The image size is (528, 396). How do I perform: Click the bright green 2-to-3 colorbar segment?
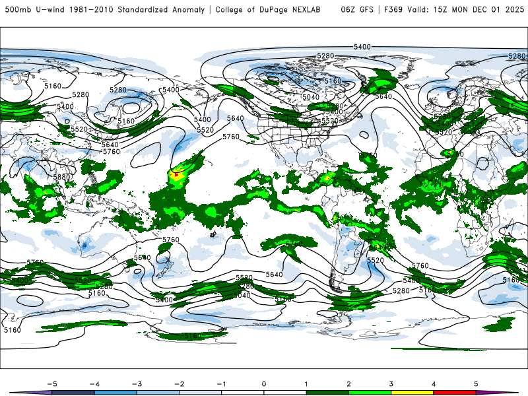(x=370, y=393)
